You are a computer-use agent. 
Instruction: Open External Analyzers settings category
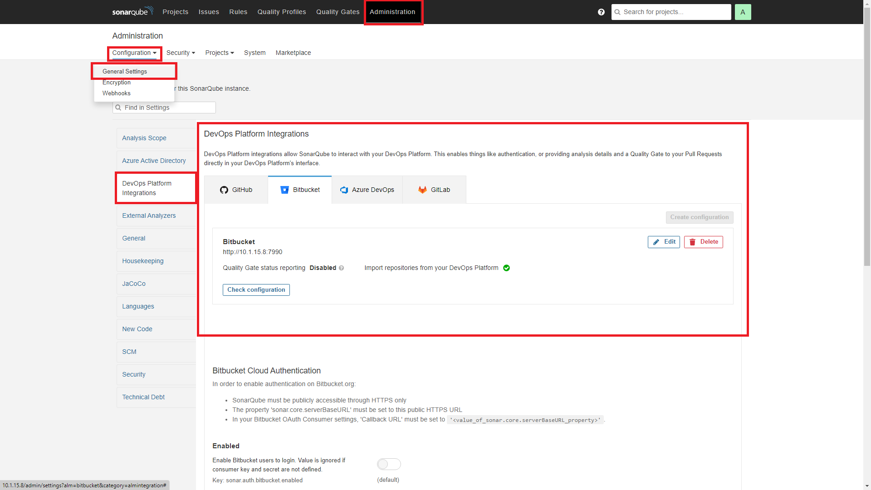[x=157, y=216]
